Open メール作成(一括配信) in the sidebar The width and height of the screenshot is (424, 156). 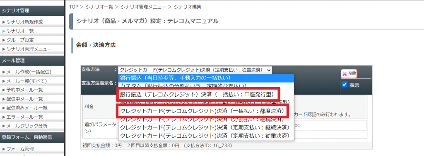pyautogui.click(x=29, y=72)
